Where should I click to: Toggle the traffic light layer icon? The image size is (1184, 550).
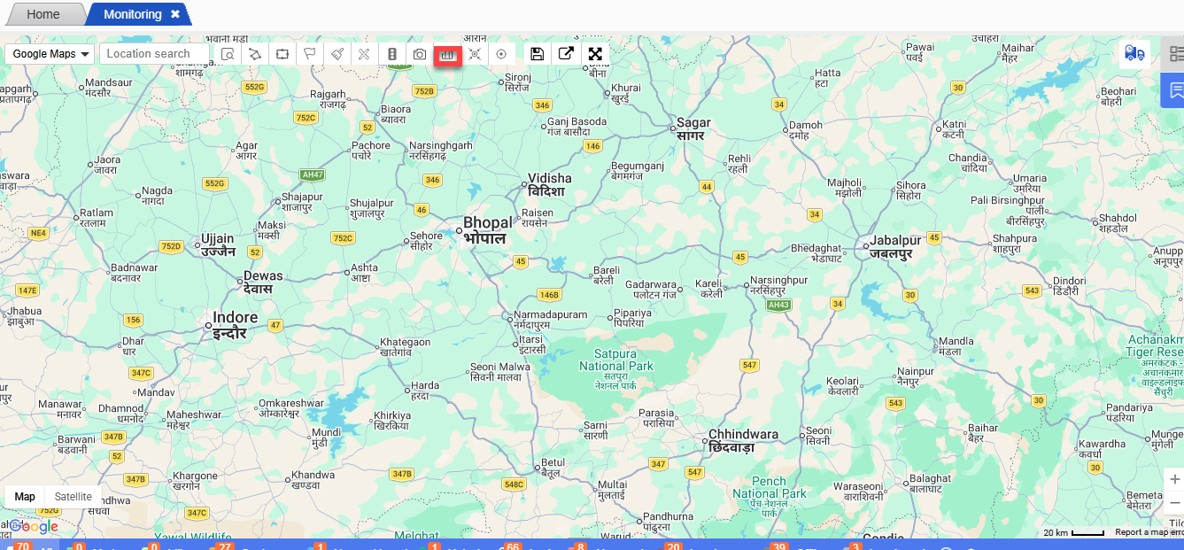pos(392,54)
